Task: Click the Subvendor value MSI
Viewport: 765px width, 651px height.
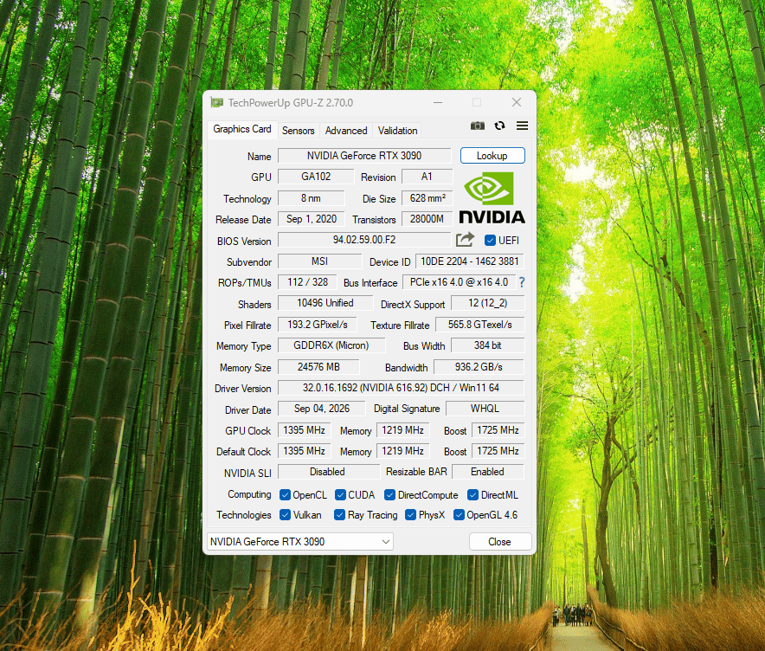Action: point(320,261)
